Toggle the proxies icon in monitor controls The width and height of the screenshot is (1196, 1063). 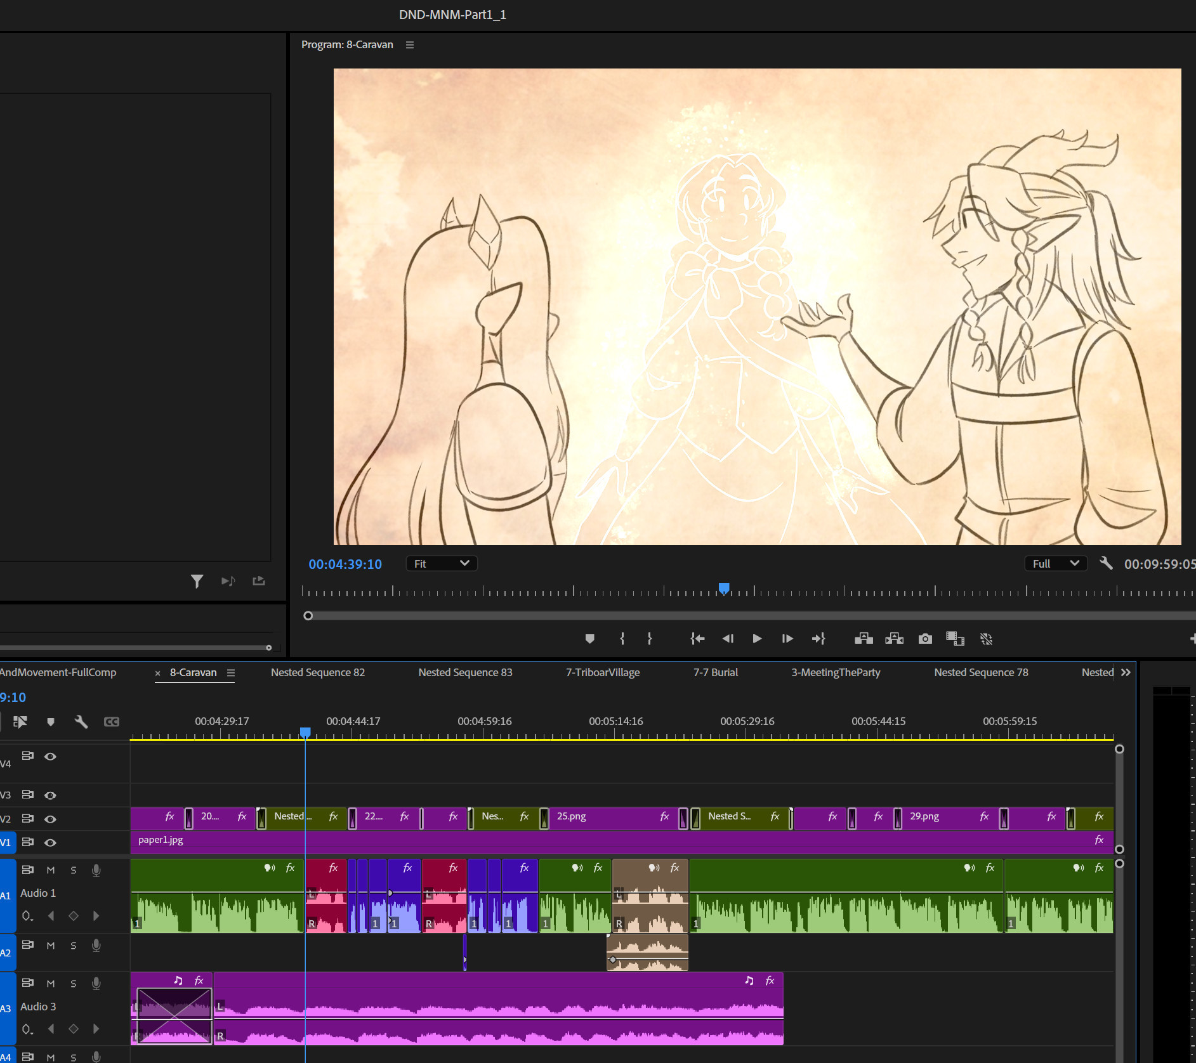click(x=986, y=639)
